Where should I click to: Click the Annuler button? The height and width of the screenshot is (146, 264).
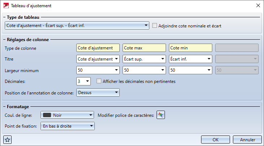click(247, 140)
